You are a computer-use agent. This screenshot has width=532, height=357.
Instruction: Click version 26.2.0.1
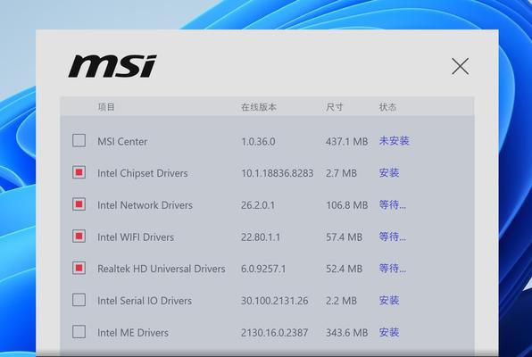coord(258,205)
